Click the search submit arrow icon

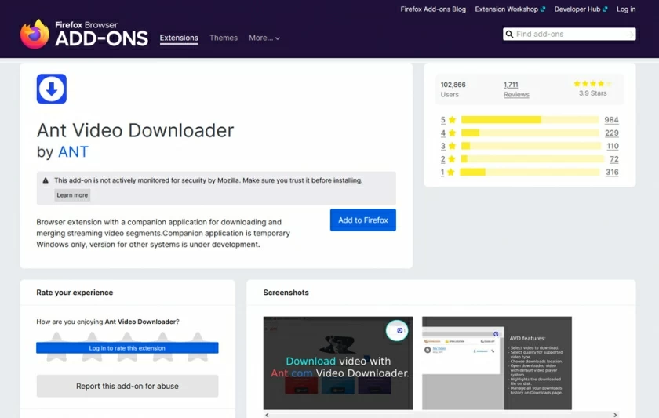(x=629, y=34)
